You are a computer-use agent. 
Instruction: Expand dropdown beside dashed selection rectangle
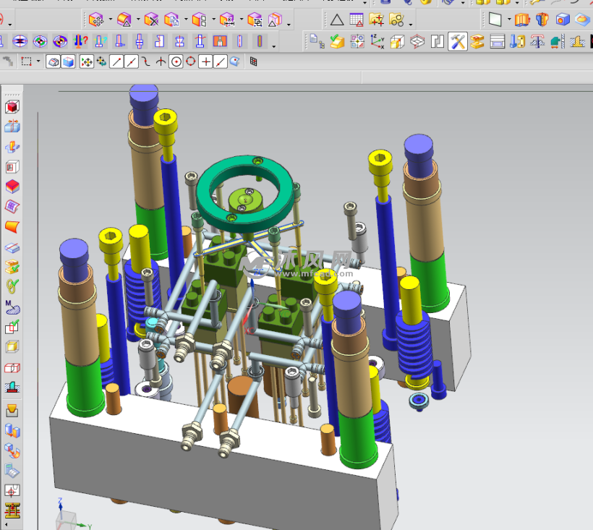coord(39,62)
